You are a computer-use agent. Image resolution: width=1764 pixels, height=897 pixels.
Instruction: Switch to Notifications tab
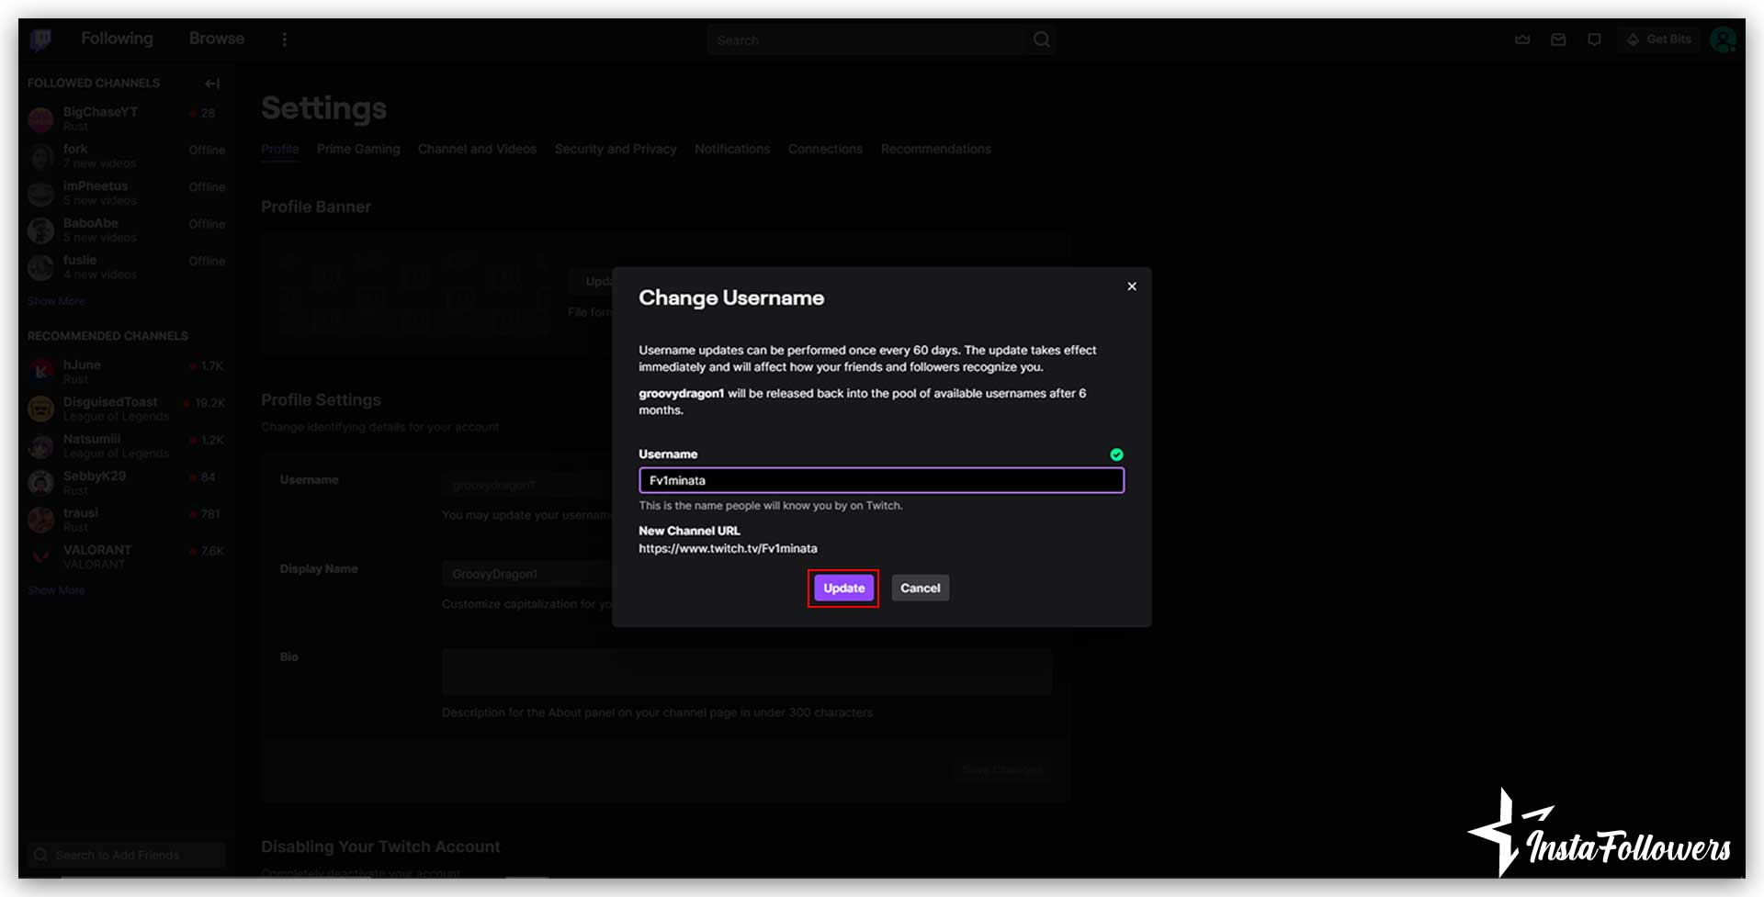[x=732, y=149]
